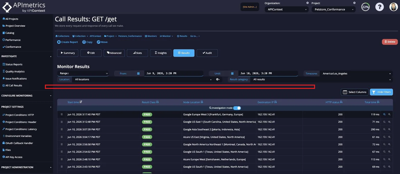This screenshot has height=174, width=400.
Task: Open Issue Notifications in sidebar
Action: (14, 79)
